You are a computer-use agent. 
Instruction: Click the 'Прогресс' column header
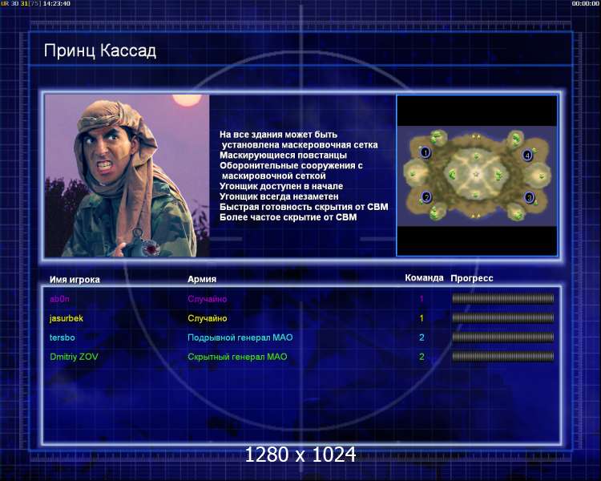472,278
